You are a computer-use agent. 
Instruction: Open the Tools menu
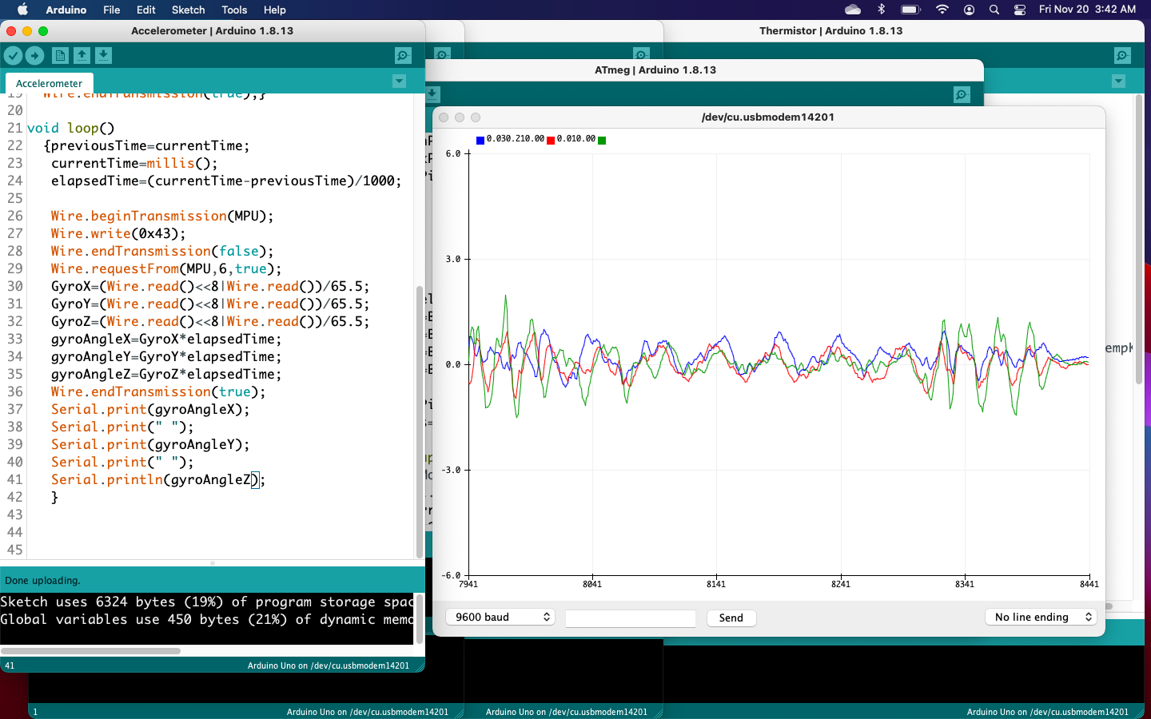pos(234,10)
